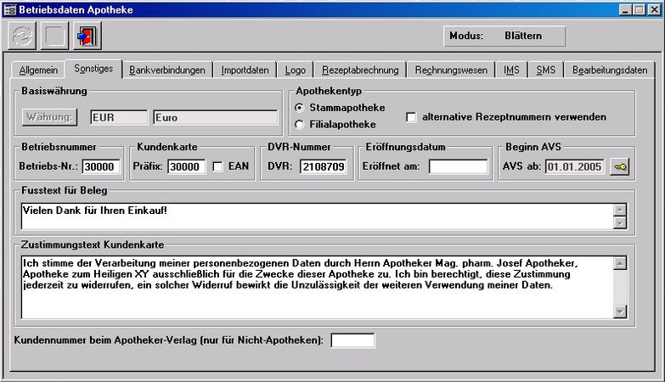Viewport: 665px width, 382px height.
Task: Select the Stammapotheke radio button
Action: 299,108
